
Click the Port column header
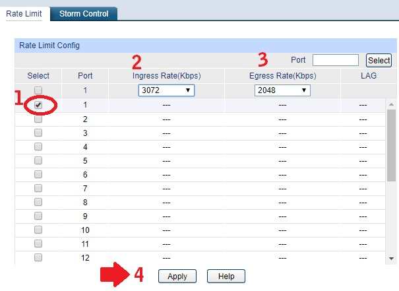pos(85,76)
